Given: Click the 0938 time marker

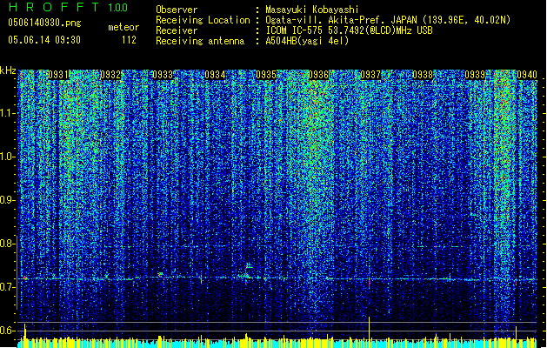Looking at the screenshot, I should 423,75.
